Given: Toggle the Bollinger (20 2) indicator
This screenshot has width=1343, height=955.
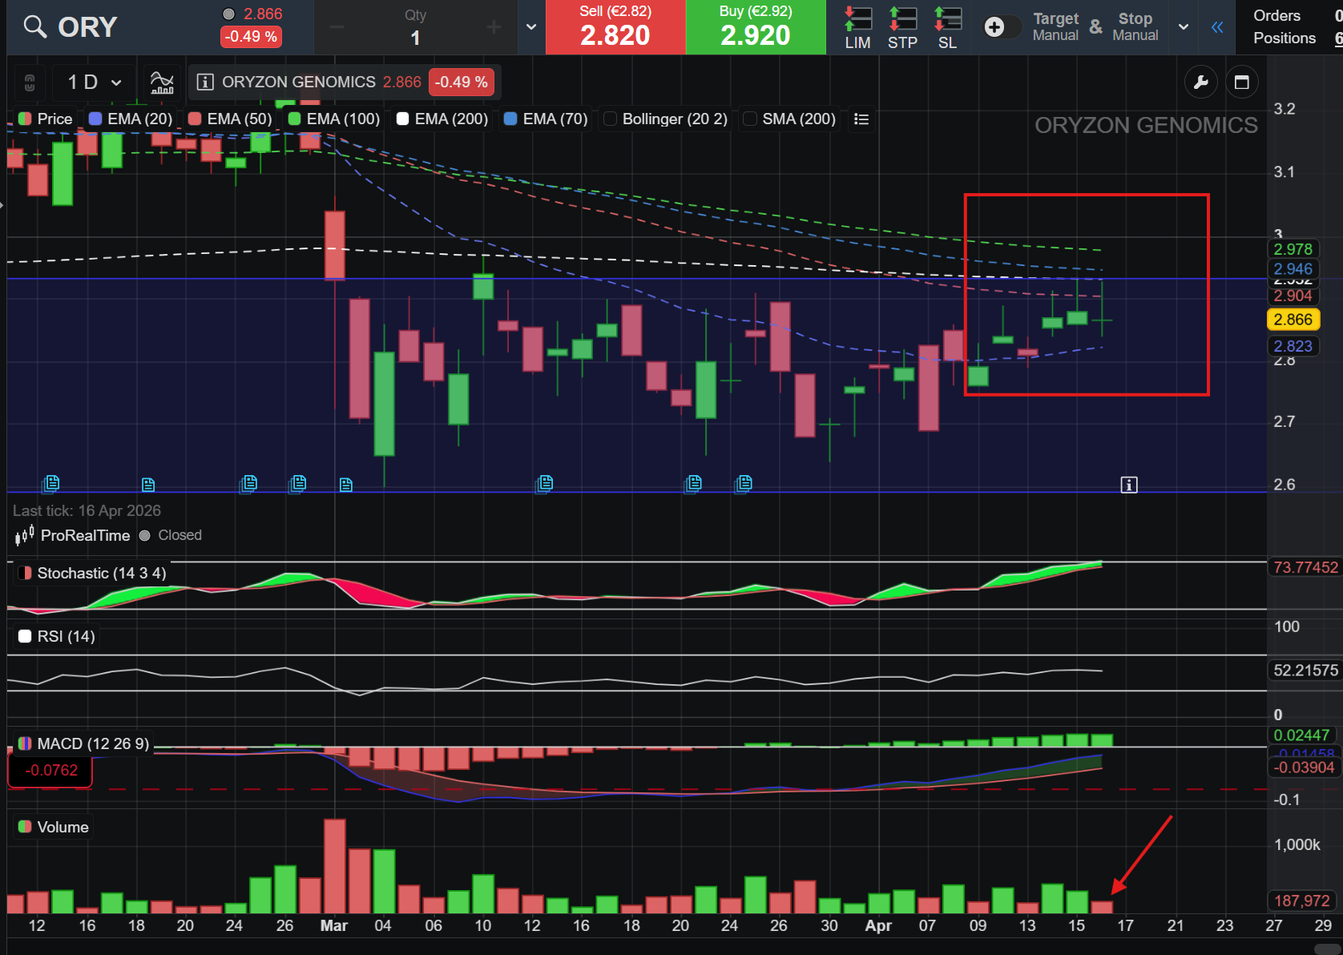Looking at the screenshot, I should coord(610,119).
